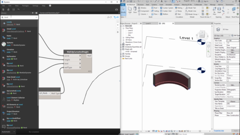240x135 pixels.
Task: Open Dynamo library filter icon
Action: 33,13
